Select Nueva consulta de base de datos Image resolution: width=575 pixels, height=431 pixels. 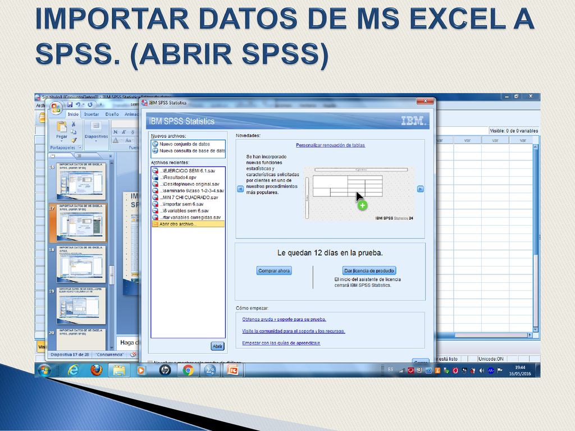188,150
